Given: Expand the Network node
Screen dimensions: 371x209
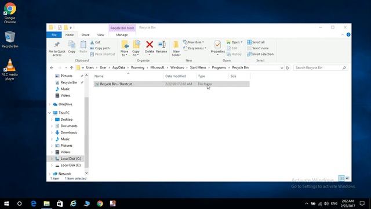Looking at the screenshot, I should tap(50, 174).
